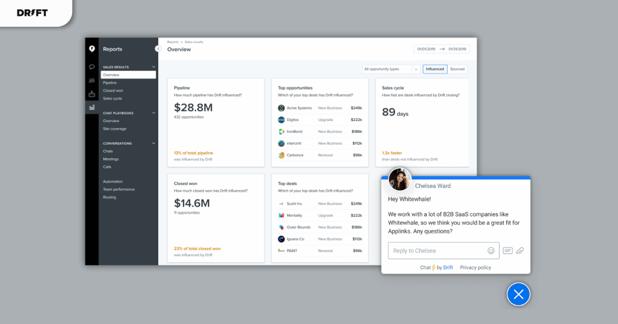Click the Carbonce company logo
Screen dimensions: 618x324
[x=281, y=155]
